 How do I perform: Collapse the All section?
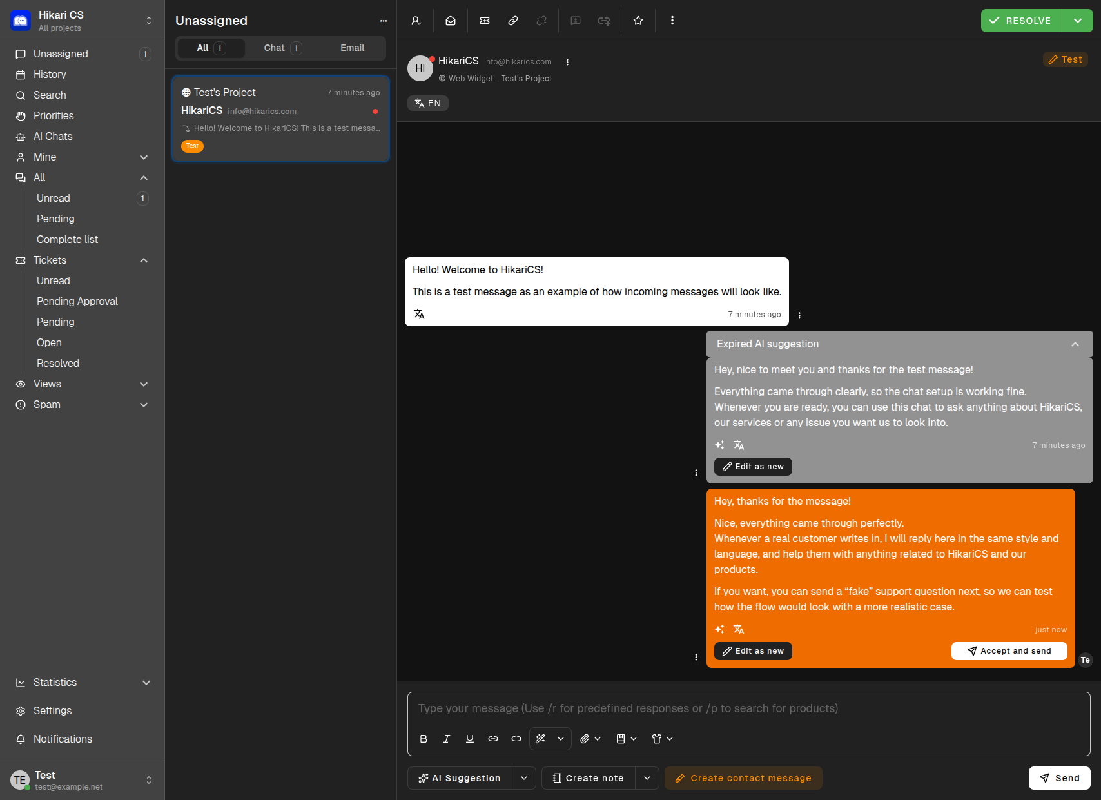[83, 178]
